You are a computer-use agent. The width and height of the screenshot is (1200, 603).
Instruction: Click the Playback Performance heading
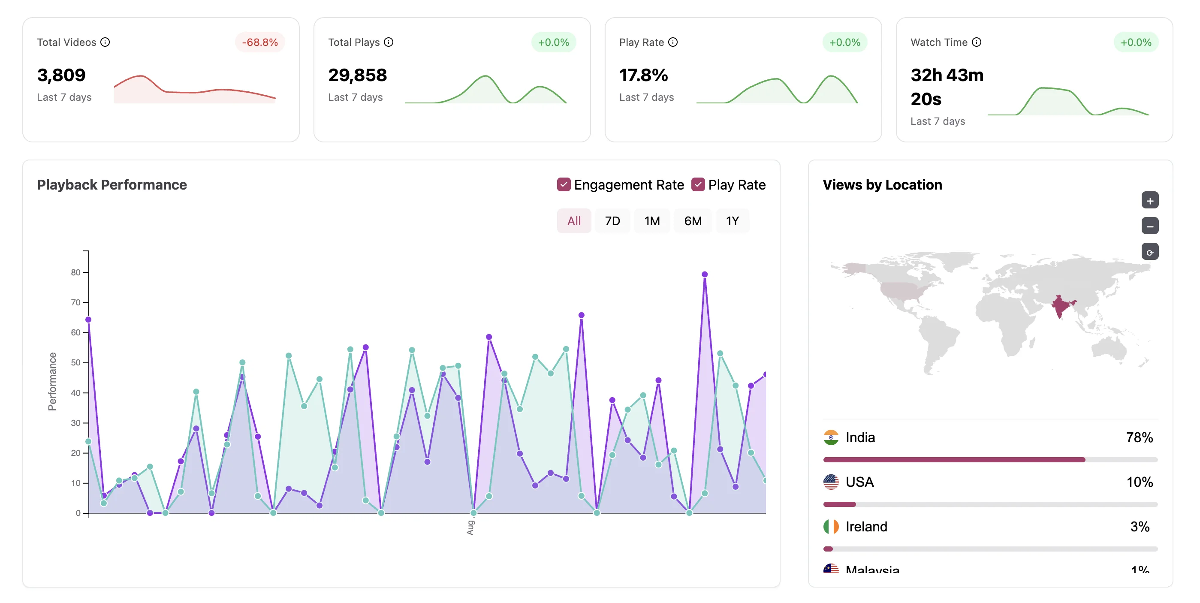pyautogui.click(x=112, y=184)
